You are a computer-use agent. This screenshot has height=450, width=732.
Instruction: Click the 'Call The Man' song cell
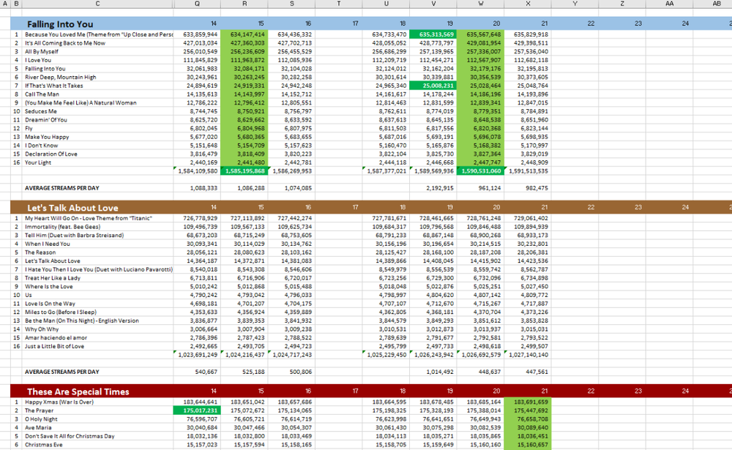[x=97, y=94]
